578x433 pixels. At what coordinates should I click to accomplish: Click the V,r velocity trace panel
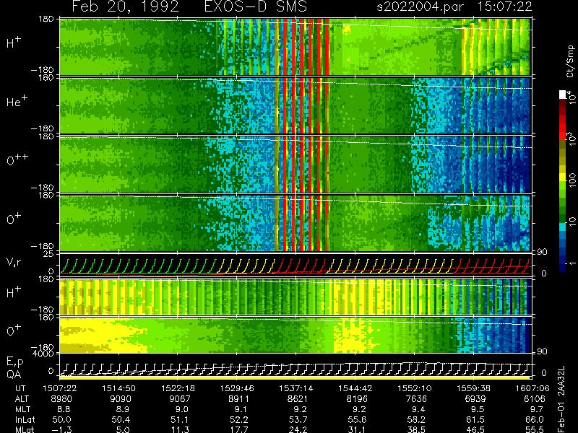(x=295, y=264)
